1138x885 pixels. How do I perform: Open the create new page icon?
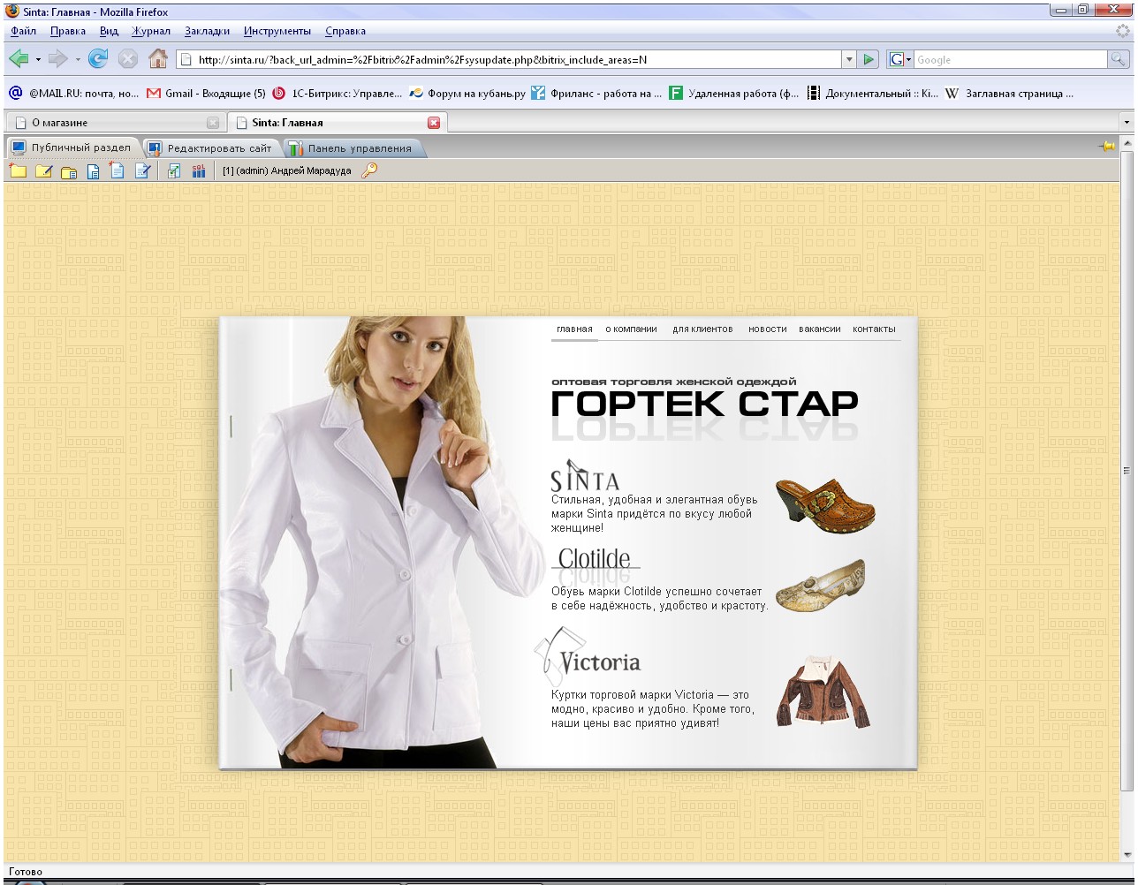pos(117,171)
